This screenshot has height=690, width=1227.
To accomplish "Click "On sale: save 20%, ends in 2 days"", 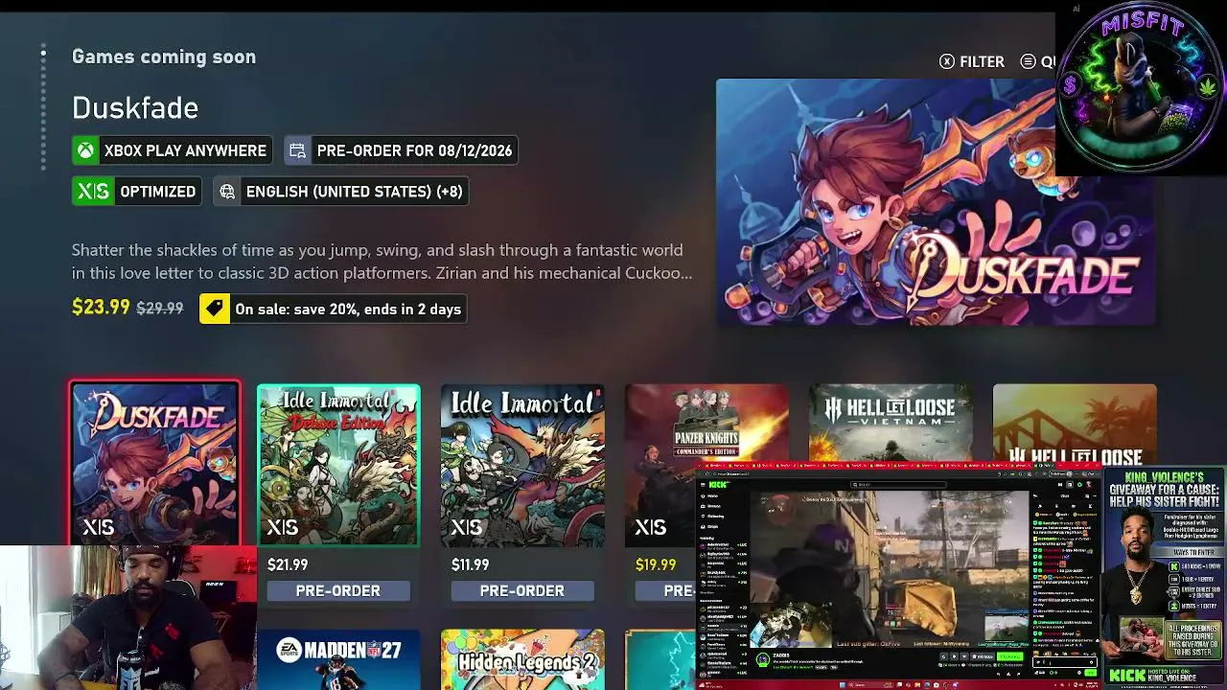I will point(348,309).
